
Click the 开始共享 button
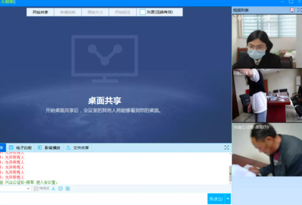[40, 12]
